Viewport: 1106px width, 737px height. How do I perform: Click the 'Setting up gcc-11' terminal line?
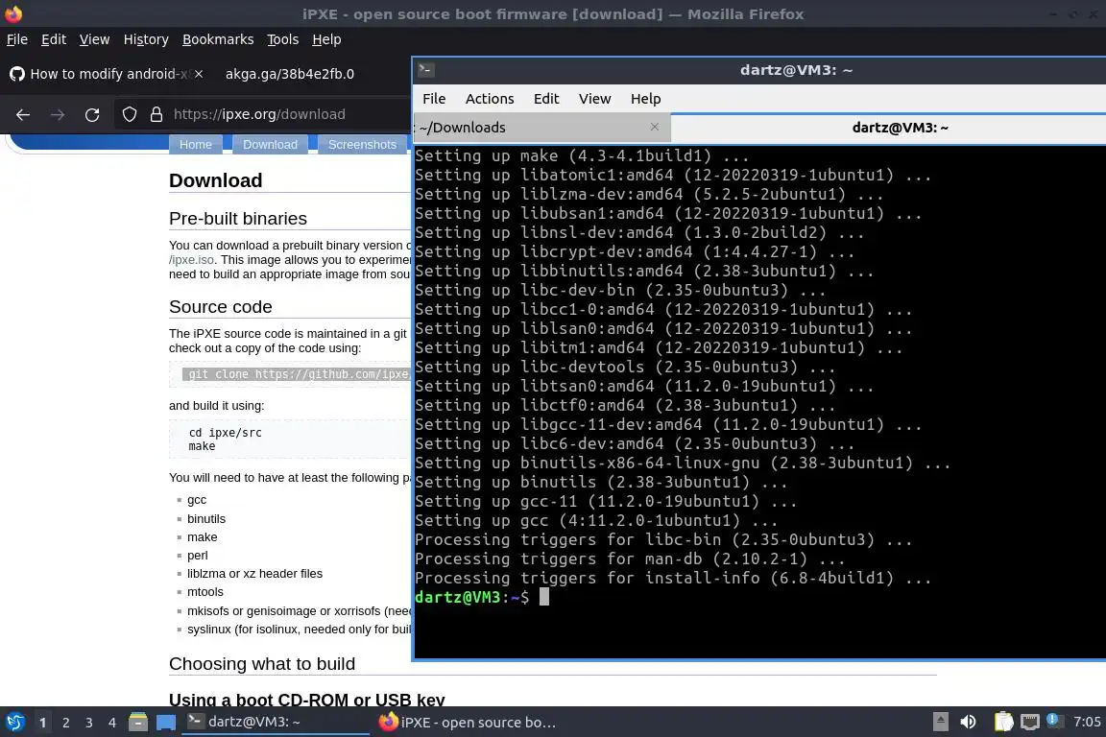click(x=605, y=502)
